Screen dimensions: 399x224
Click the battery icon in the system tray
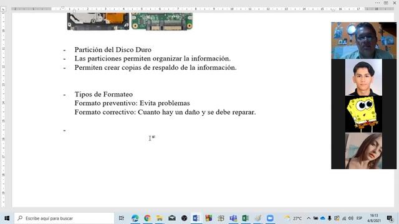[x=315, y=218]
